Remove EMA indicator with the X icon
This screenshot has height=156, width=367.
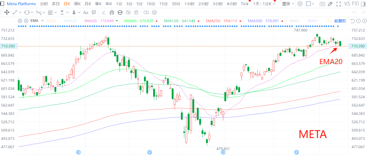pos(26,21)
